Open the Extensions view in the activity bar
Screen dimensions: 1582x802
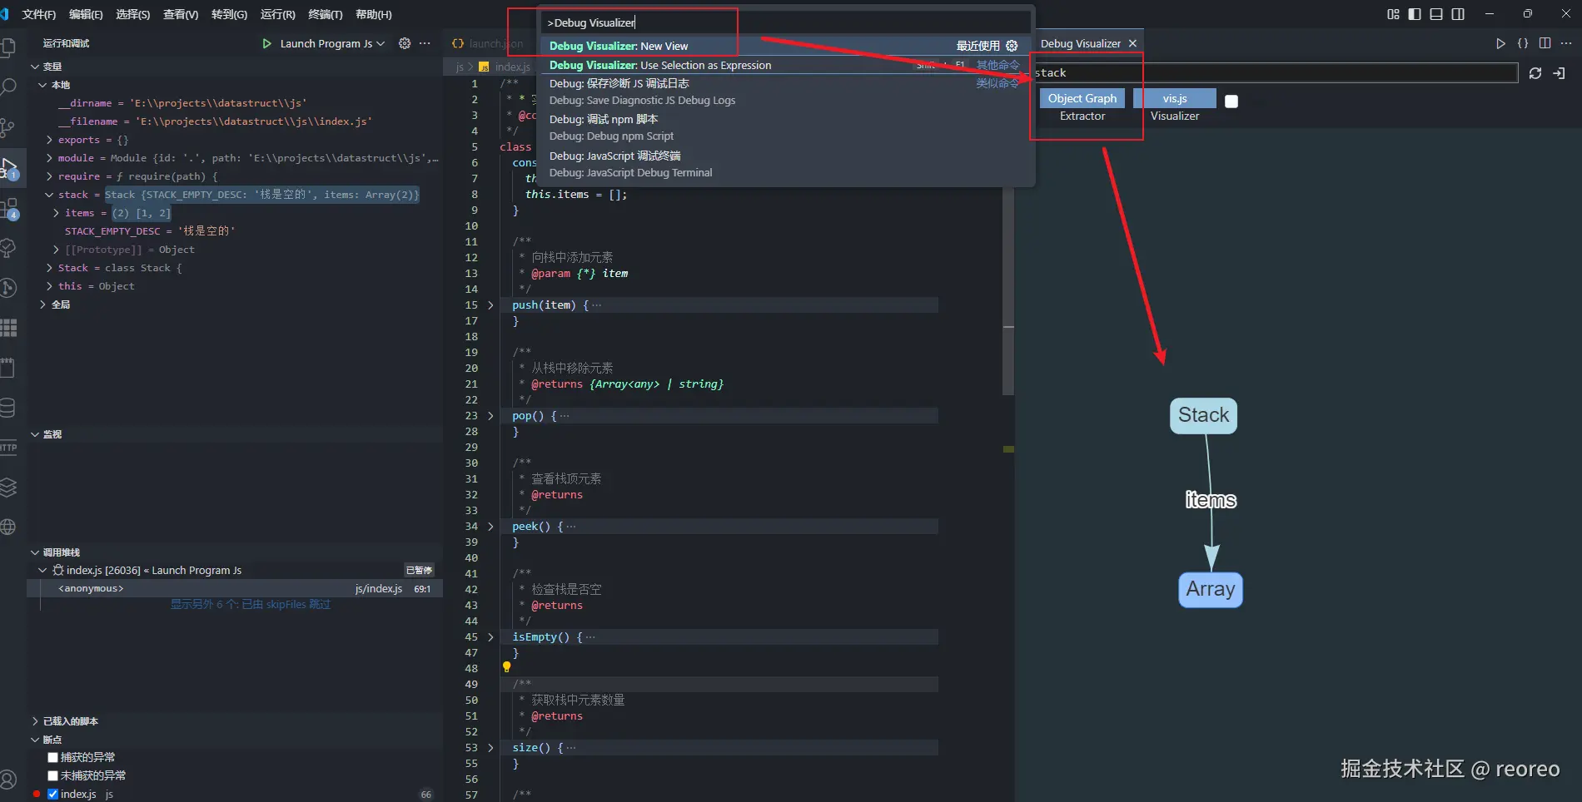click(8, 208)
